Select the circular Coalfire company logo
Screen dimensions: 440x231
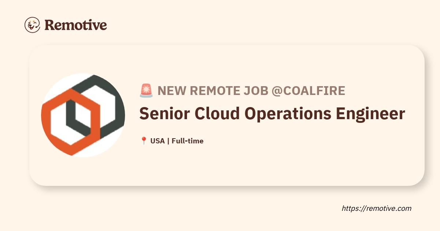click(83, 115)
